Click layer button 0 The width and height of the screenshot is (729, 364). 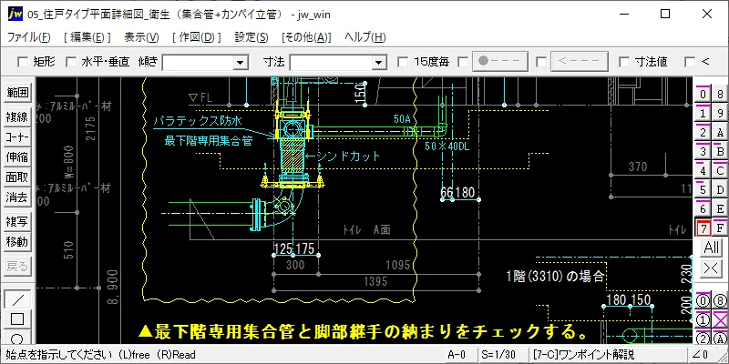(x=703, y=95)
